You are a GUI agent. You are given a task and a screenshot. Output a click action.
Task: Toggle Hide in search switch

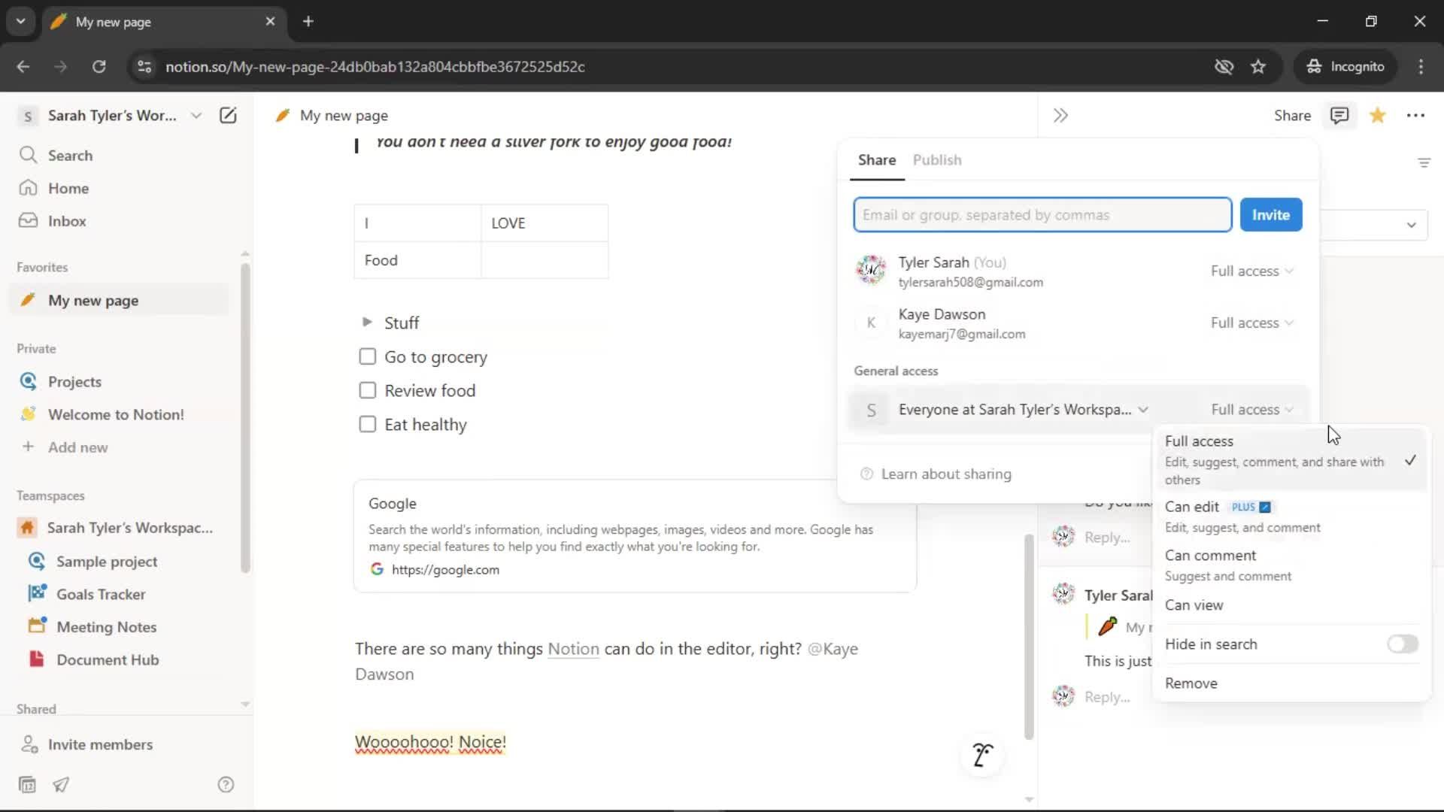1403,644
